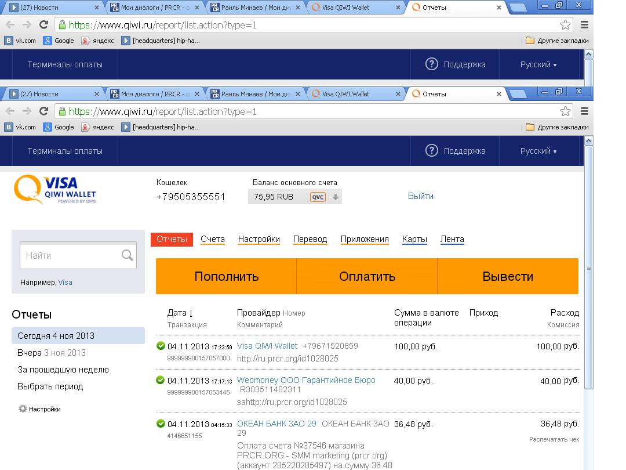This screenshot has width=626, height=470.
Task: Click the new tab button in the lower browser window
Action: 519,94
